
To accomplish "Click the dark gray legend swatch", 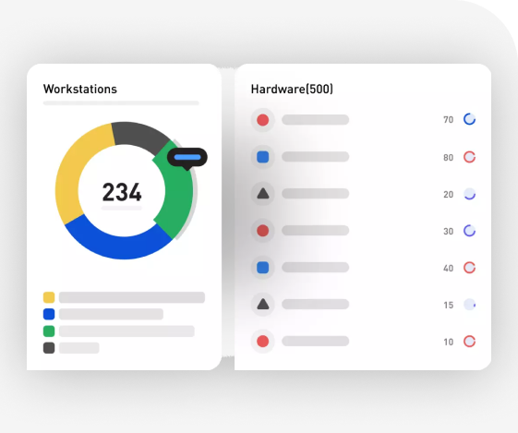I will click(49, 348).
